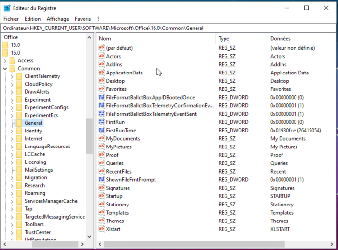
Task: Click the folder icon beside TrustCenter
Action: point(19,232)
